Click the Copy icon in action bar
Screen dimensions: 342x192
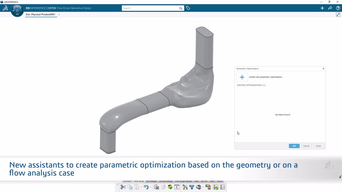point(130,187)
